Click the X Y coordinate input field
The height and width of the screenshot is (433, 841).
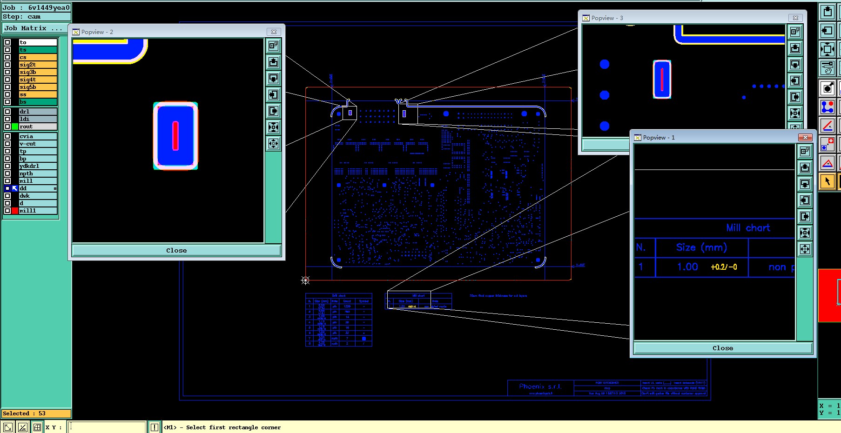tap(108, 427)
